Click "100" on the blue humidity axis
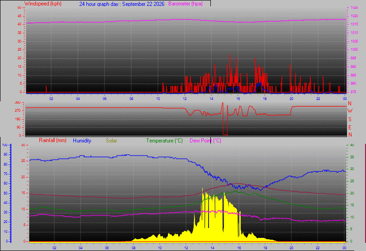Viewport: 366px width, 251px height. point(5,145)
